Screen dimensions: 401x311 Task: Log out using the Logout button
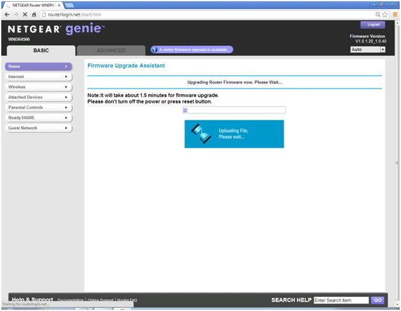click(373, 24)
